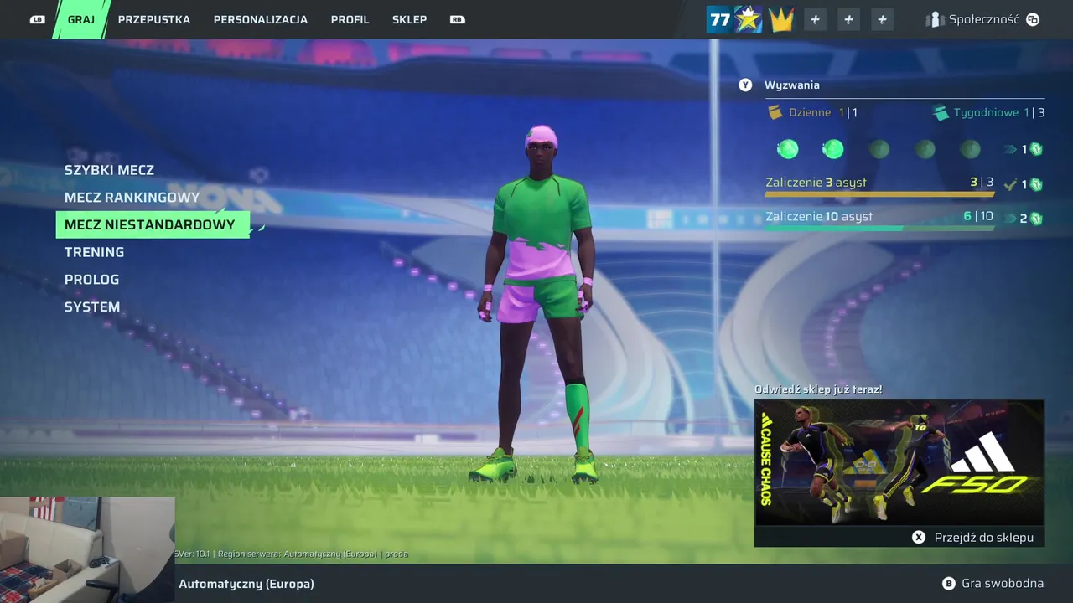Open the PERSONALIZACJA tab
Screen dimensions: 1073x603
coord(261,19)
